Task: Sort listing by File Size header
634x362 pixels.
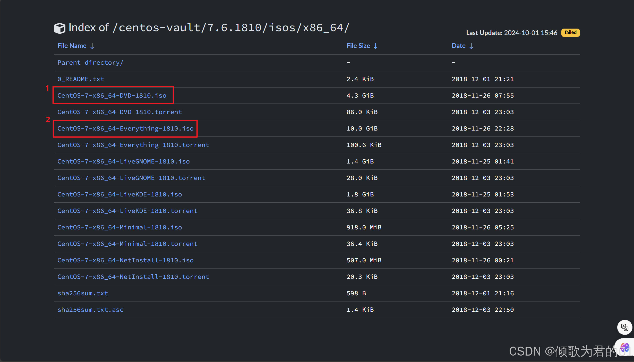Action: coord(358,46)
